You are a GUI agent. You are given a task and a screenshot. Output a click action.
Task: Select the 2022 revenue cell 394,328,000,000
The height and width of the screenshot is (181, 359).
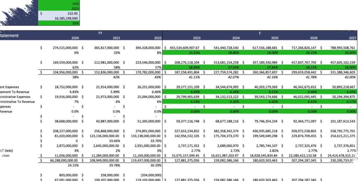[148, 48]
